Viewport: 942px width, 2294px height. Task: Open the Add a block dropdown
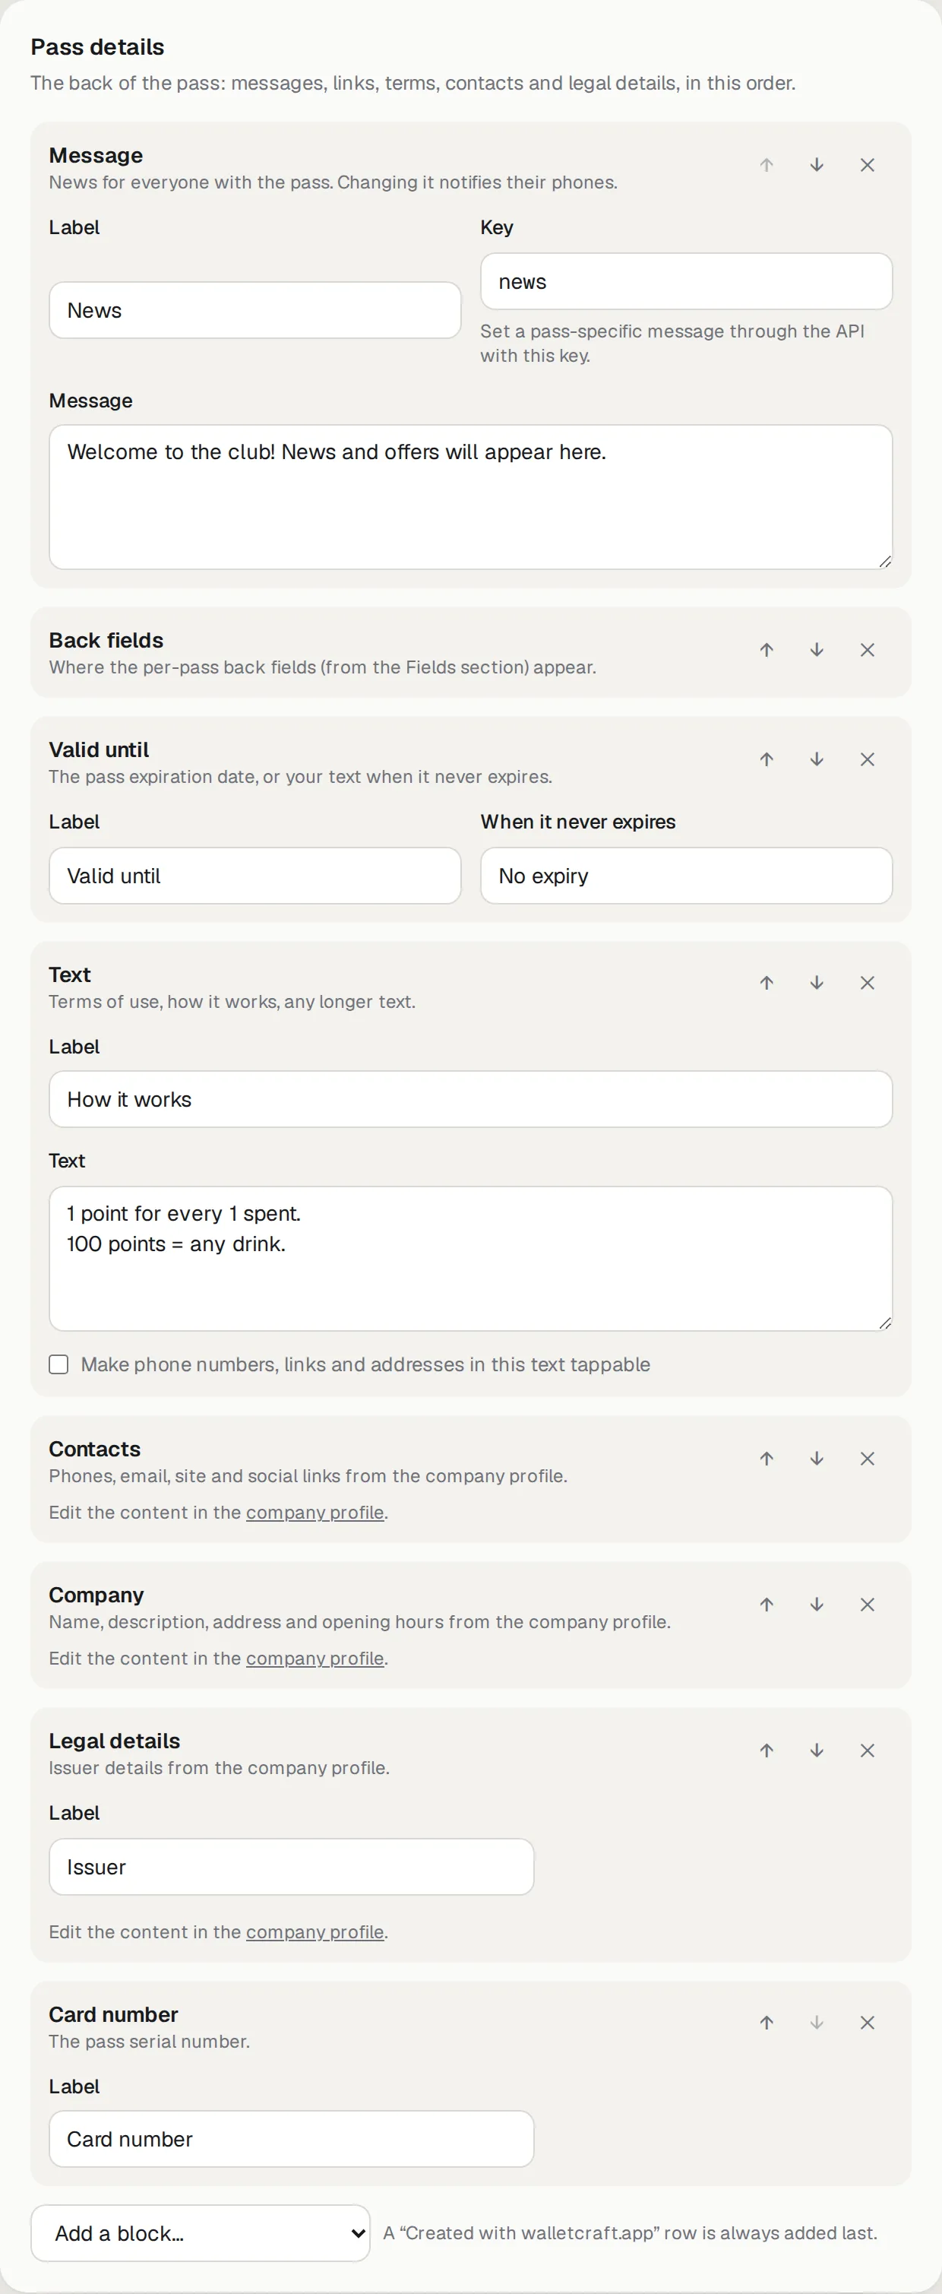coord(201,2233)
